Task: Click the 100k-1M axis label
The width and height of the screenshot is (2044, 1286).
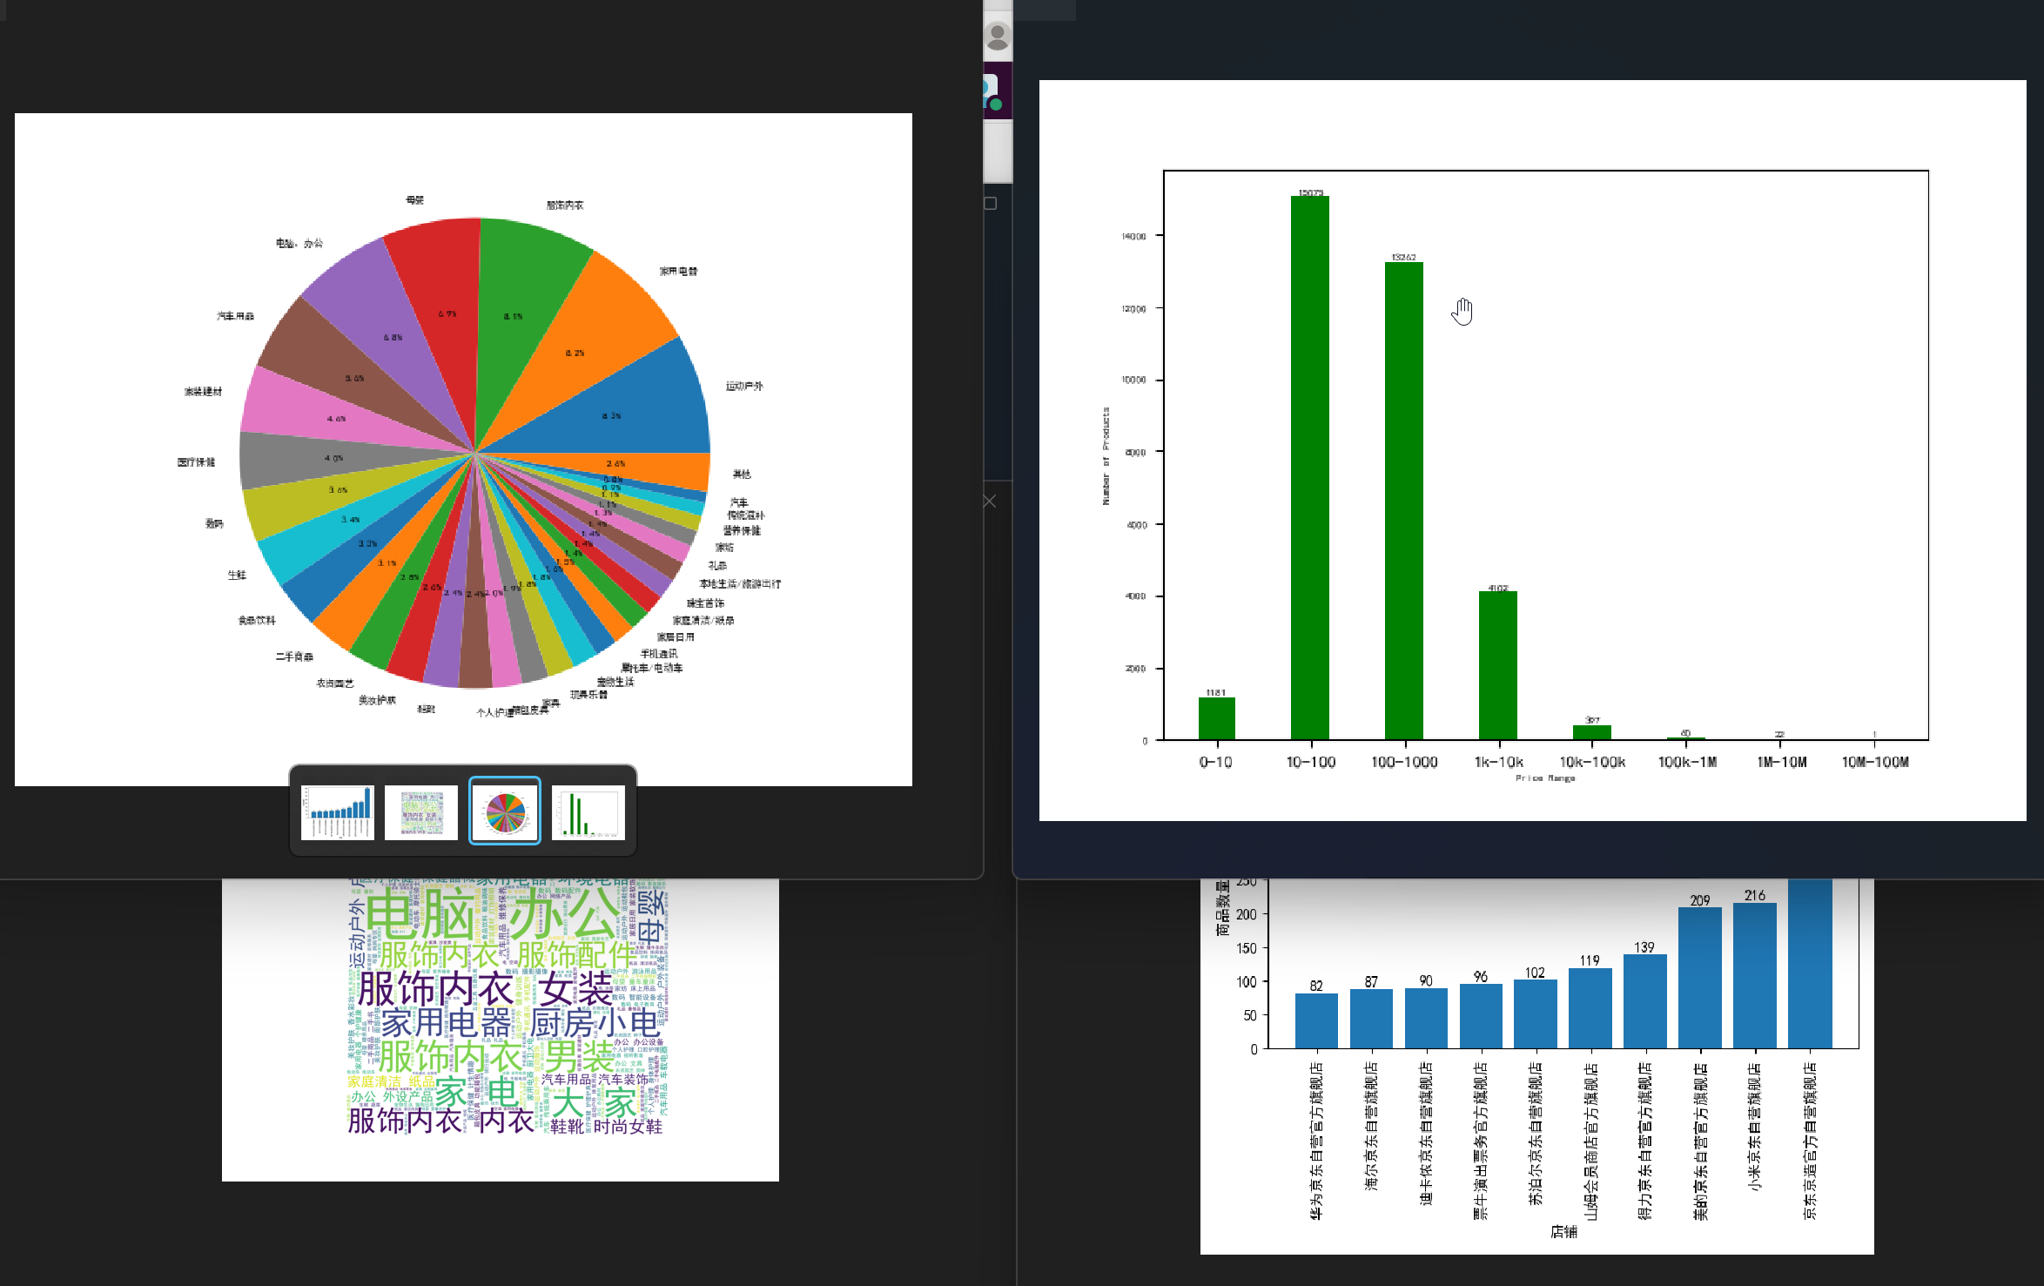Action: click(x=1687, y=763)
